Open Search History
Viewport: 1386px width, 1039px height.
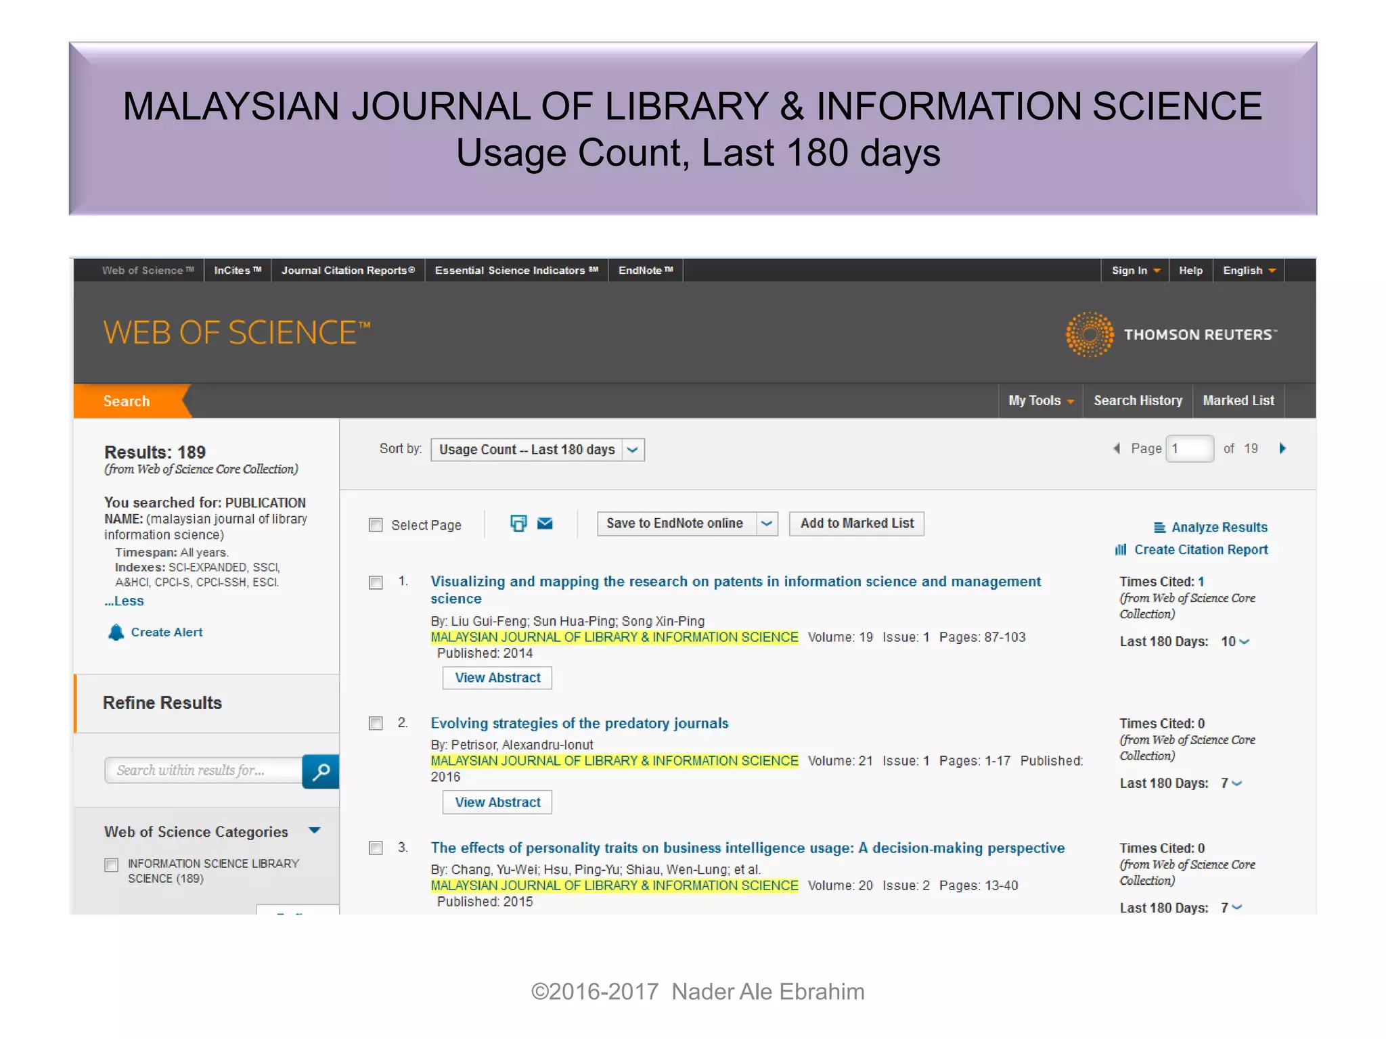1138,401
